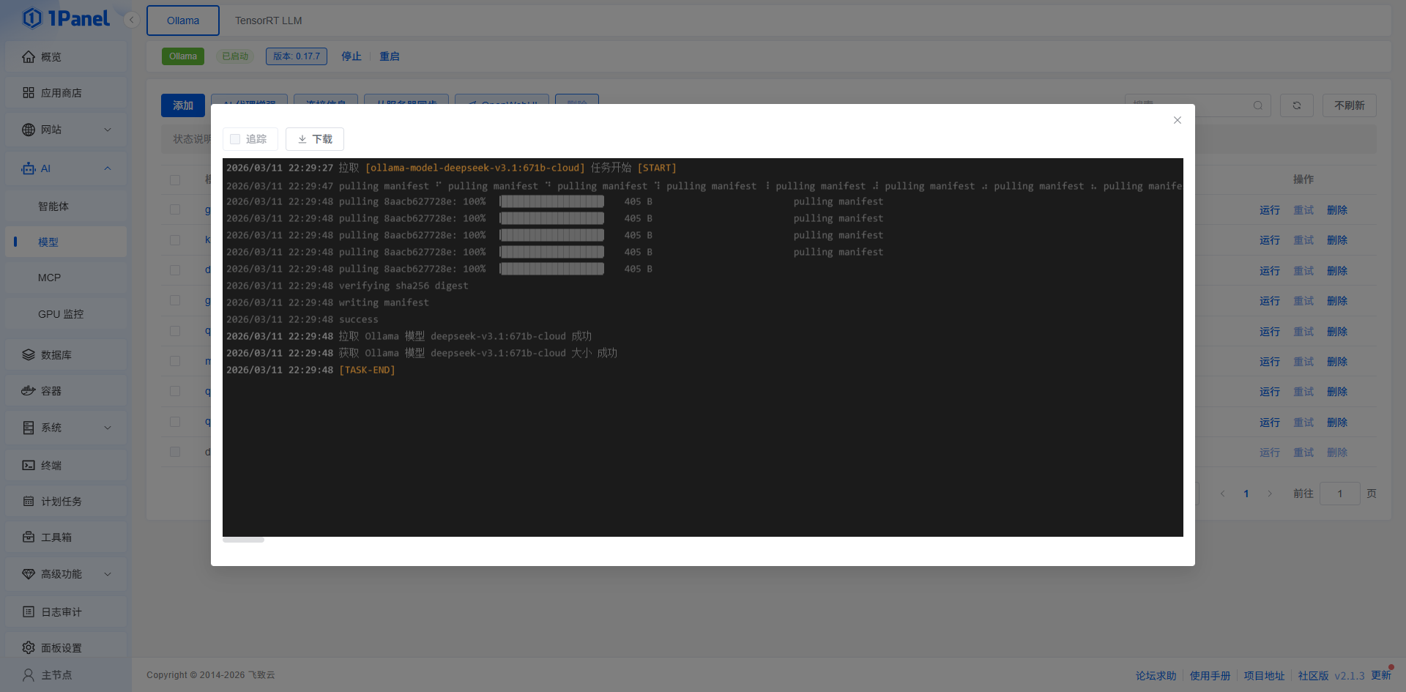Click the download icon in 下载 button
Viewport: 1406px width, 692px height.
(302, 139)
